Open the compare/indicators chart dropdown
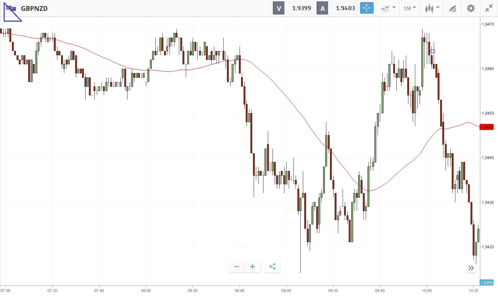This screenshot has width=498, height=296. pyautogui.click(x=388, y=8)
